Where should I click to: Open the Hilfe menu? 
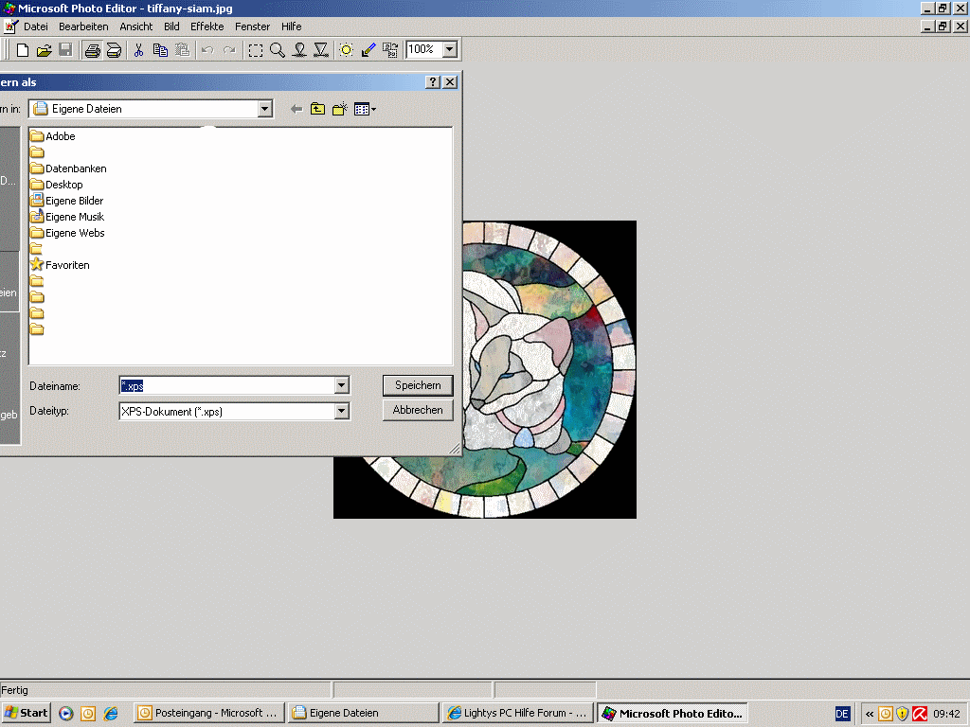point(292,27)
